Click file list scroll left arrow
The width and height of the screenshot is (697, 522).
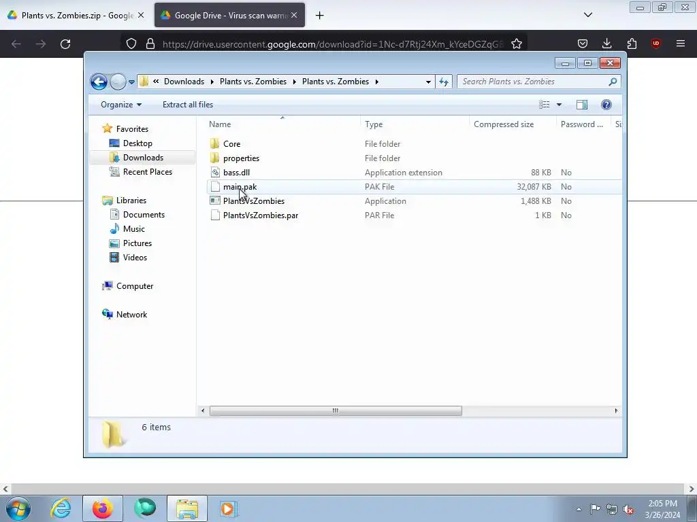203,411
